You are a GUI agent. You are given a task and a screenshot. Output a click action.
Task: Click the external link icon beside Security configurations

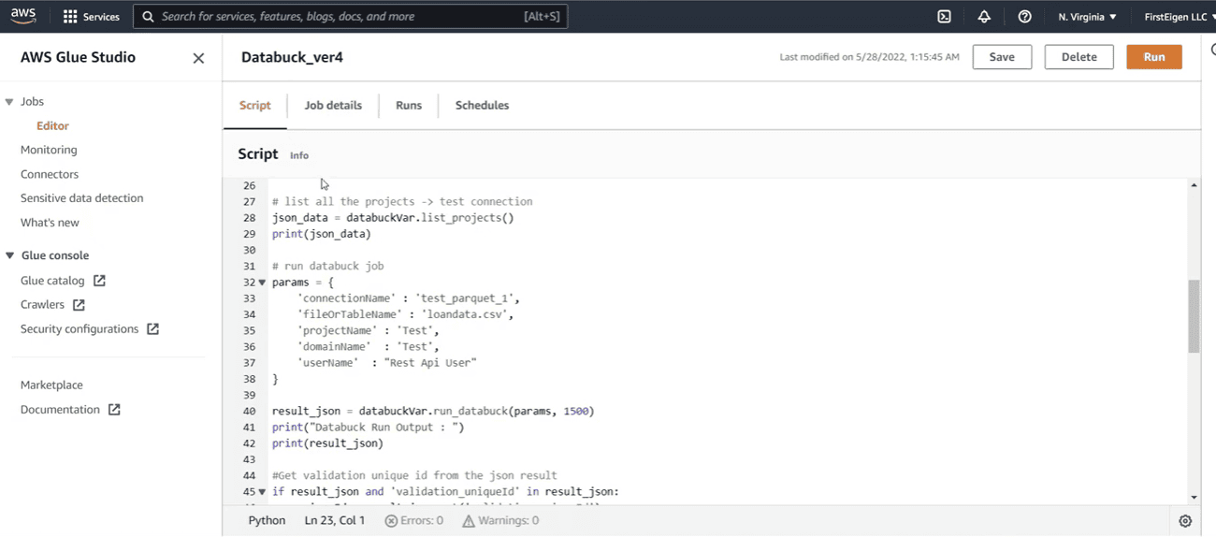coord(152,329)
